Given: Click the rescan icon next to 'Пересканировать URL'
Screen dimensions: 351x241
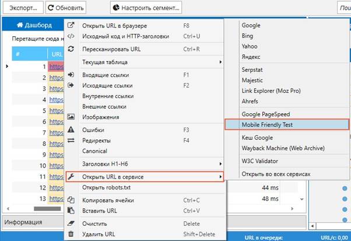Looking at the screenshot, I should point(71,49).
